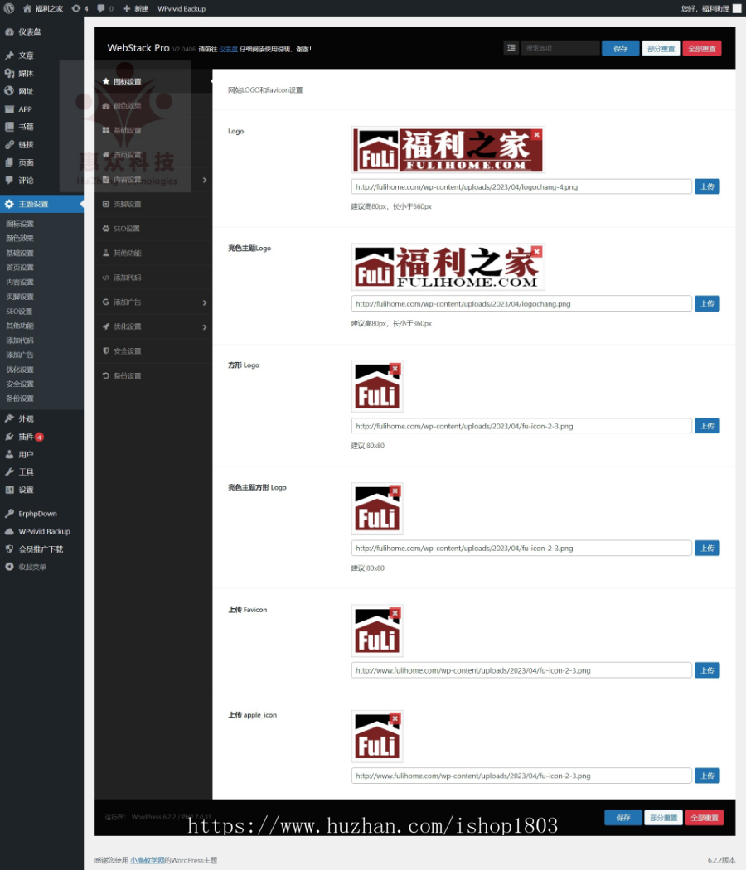Click the top red 全部重置 button
This screenshot has width=746, height=870.
pos(701,48)
